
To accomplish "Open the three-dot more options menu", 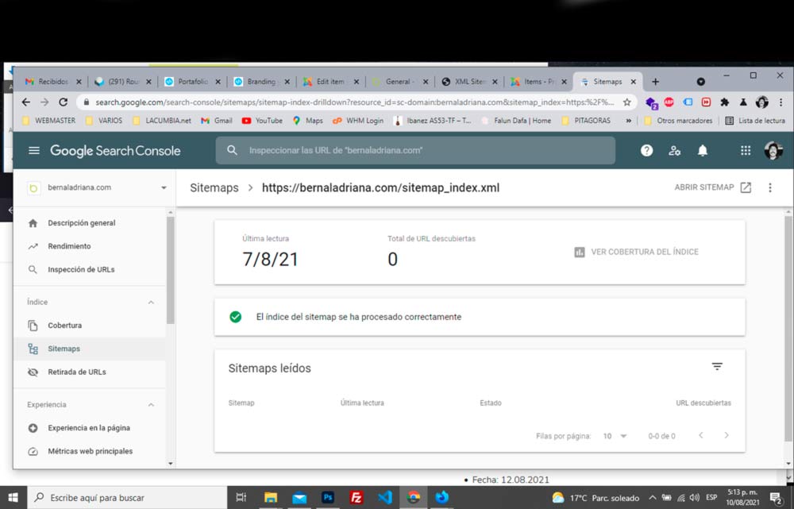I will click(769, 188).
